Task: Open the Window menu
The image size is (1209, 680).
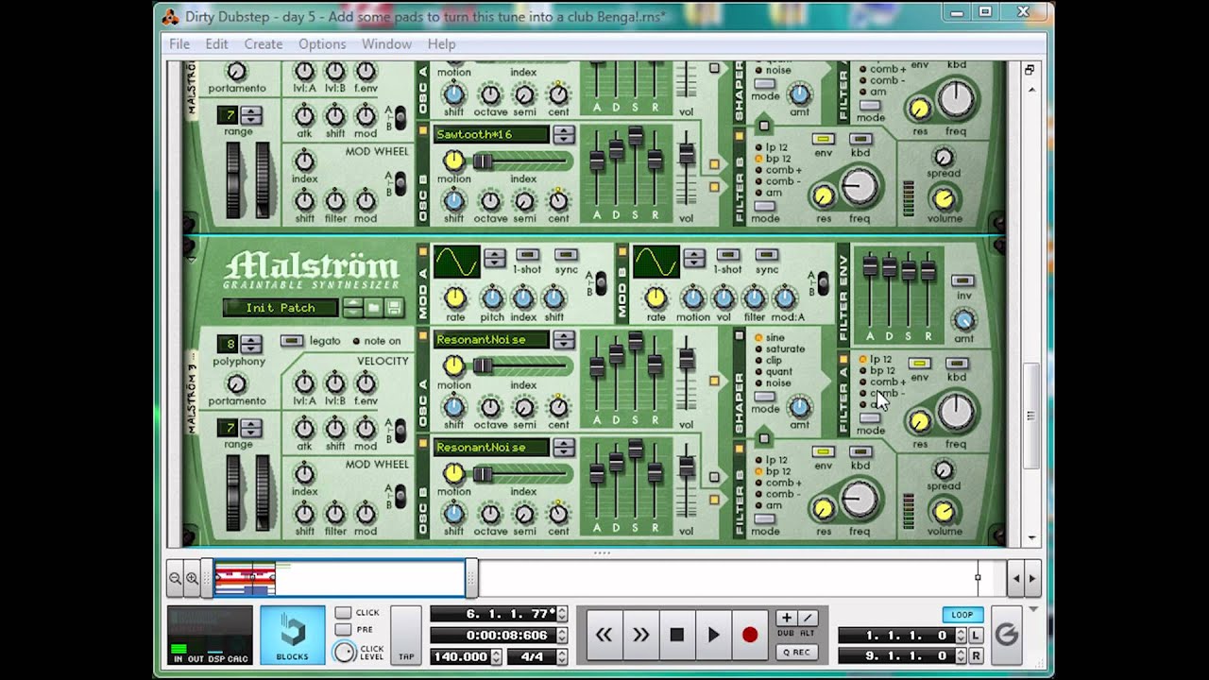Action: point(386,44)
